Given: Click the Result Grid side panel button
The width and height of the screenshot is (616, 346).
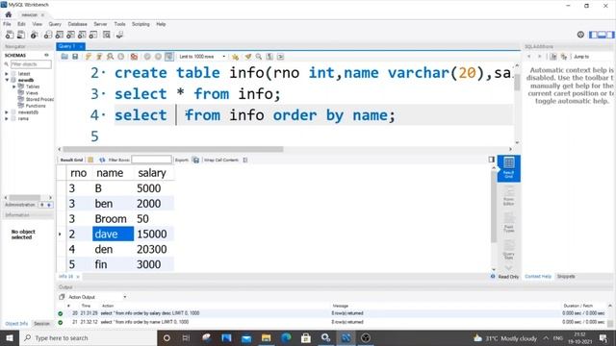Looking at the screenshot, I should [509, 168].
